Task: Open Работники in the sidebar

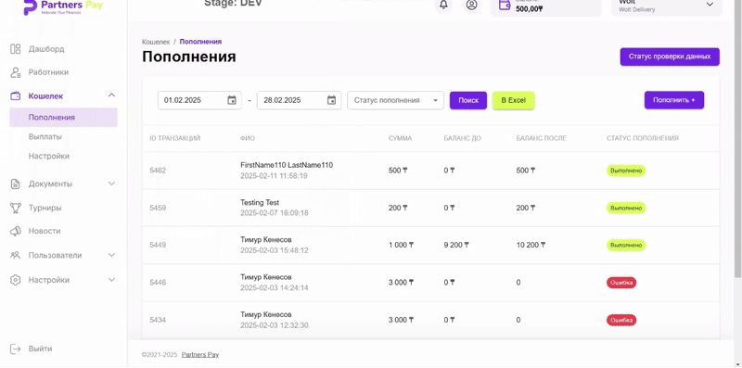Action: pos(48,72)
